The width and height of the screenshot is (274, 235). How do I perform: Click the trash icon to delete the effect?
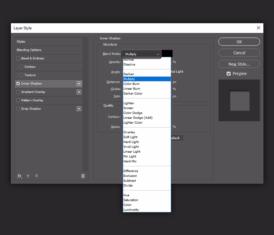coord(83,176)
